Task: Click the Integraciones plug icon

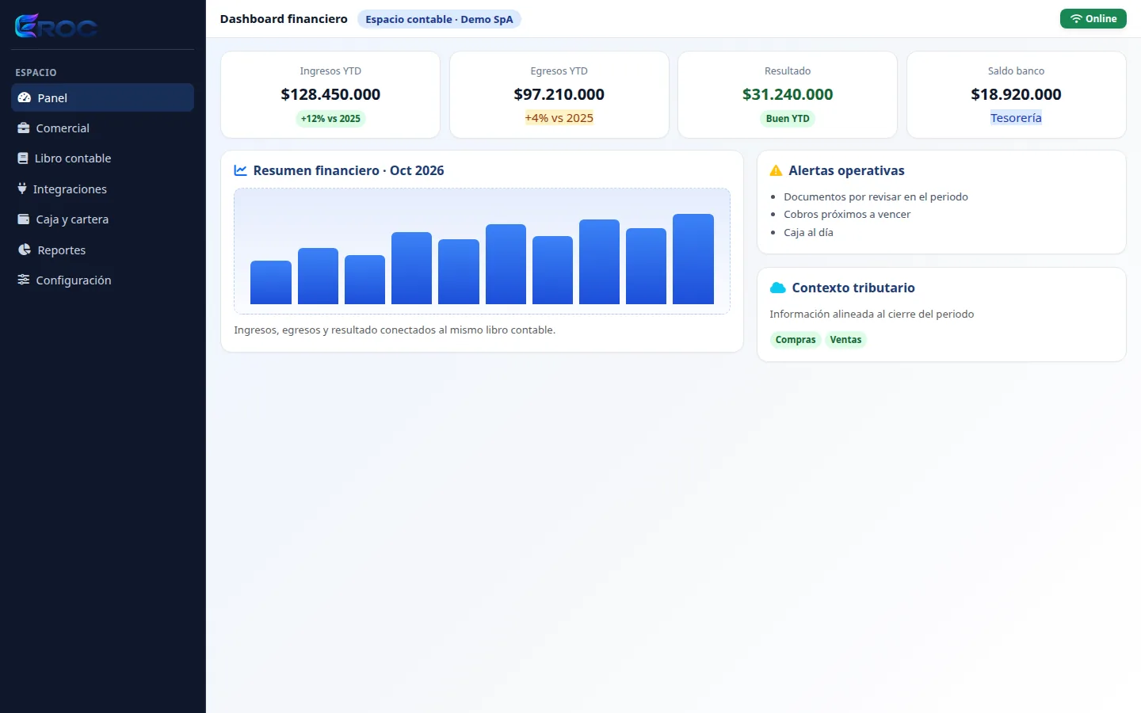Action: coord(22,189)
